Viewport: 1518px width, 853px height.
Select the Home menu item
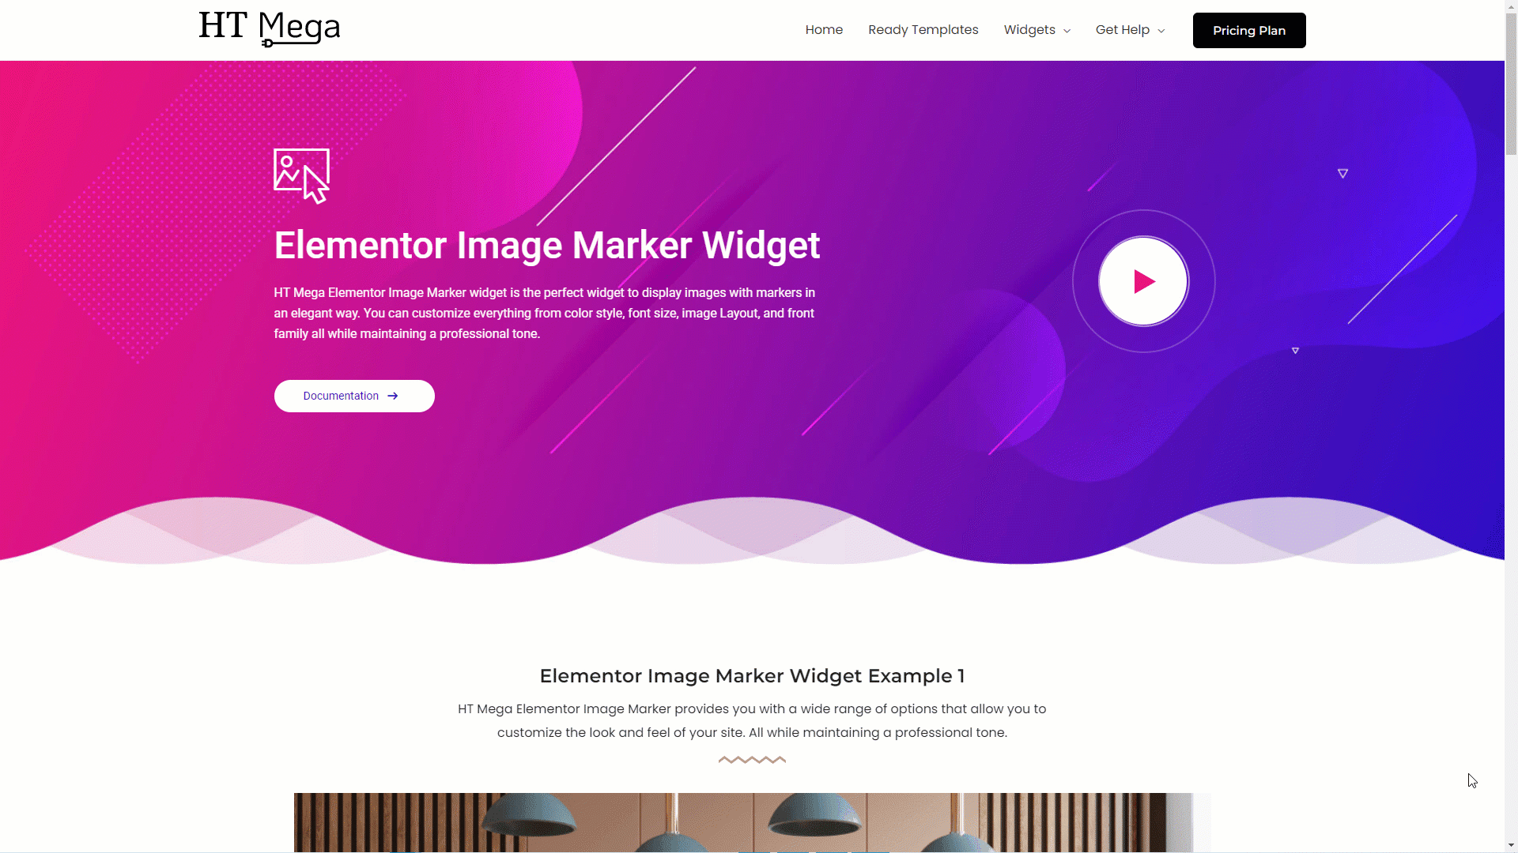(x=824, y=29)
